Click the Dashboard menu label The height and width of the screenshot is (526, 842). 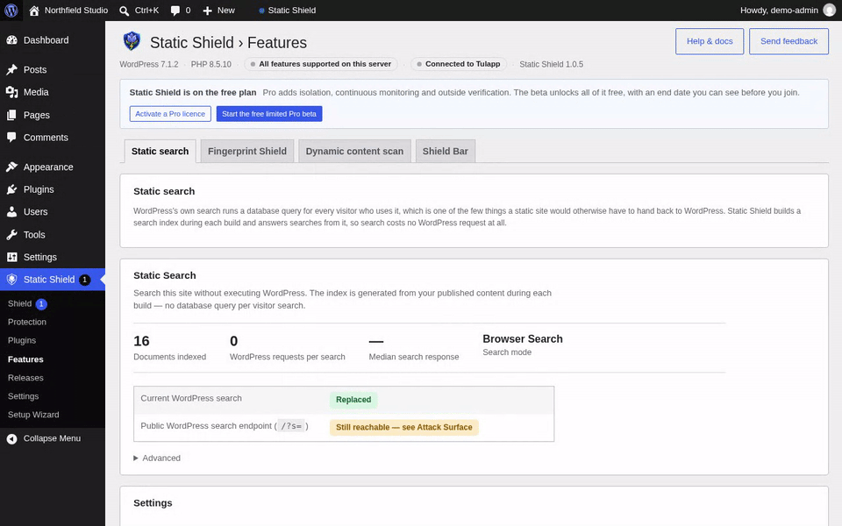46,40
